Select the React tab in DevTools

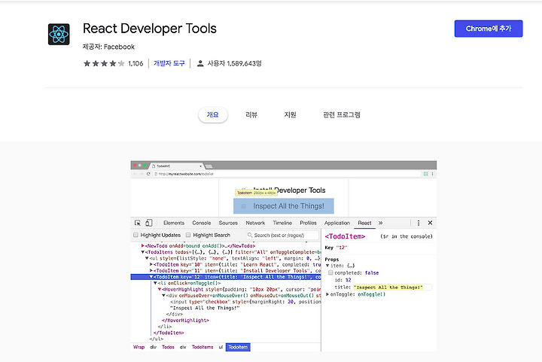click(364, 223)
